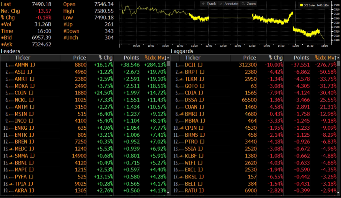Screen dimensions: 341x198
Task: Click the Zoom magnifier tool on chart
Action: (x=248, y=4)
